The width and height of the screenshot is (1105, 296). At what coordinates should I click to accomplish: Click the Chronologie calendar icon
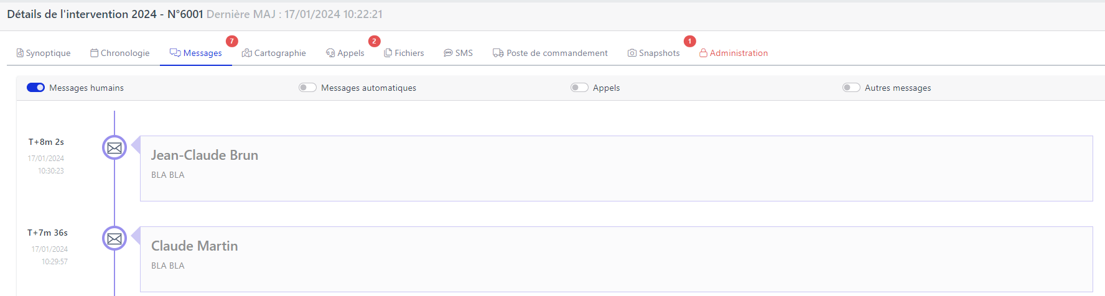(x=95, y=53)
